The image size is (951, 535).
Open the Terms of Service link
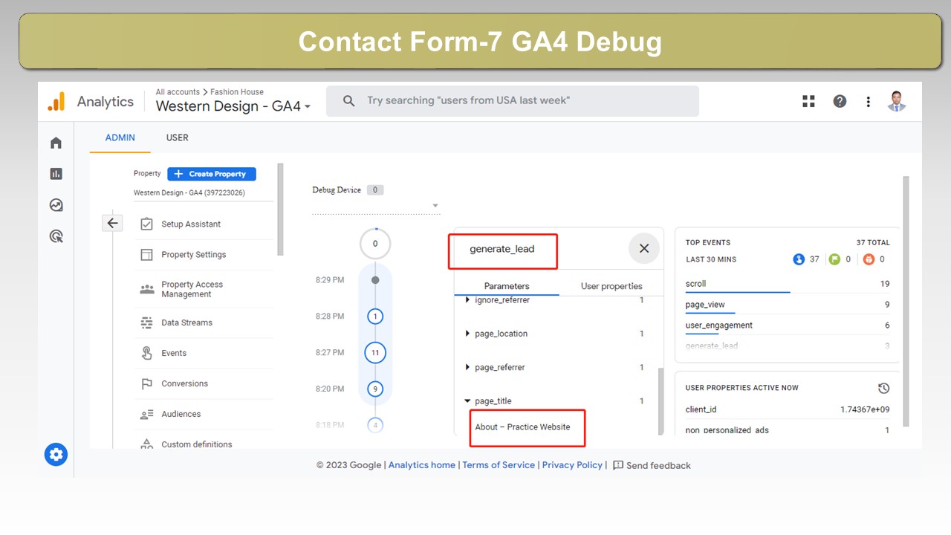499,465
